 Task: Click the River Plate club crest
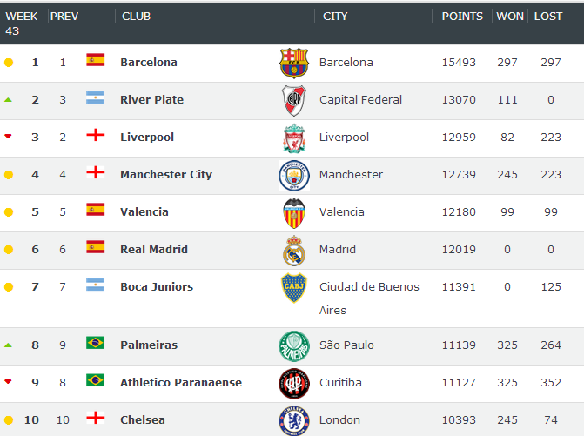click(294, 101)
